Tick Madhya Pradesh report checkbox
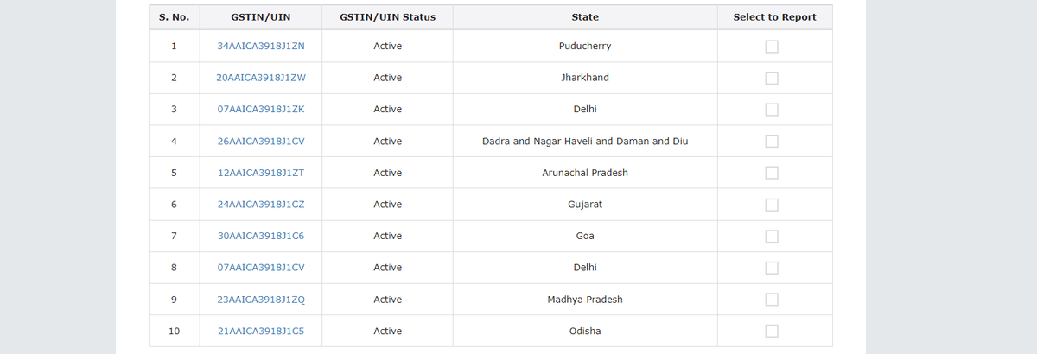Image resolution: width=1037 pixels, height=354 pixels. click(772, 300)
